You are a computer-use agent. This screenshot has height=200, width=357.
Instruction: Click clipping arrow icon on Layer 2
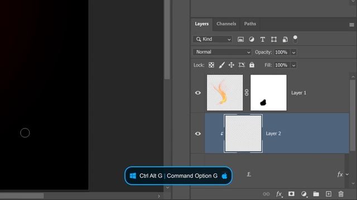coord(222,134)
